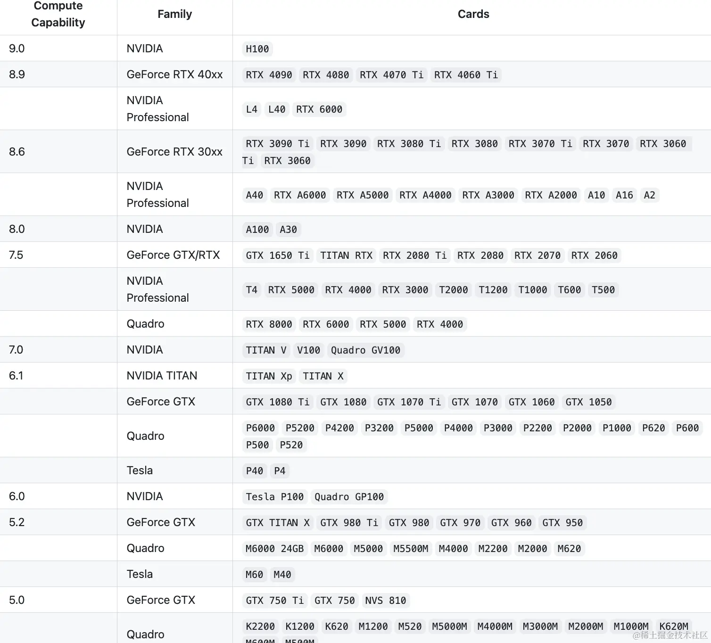Click the L40 card tag

click(x=277, y=109)
